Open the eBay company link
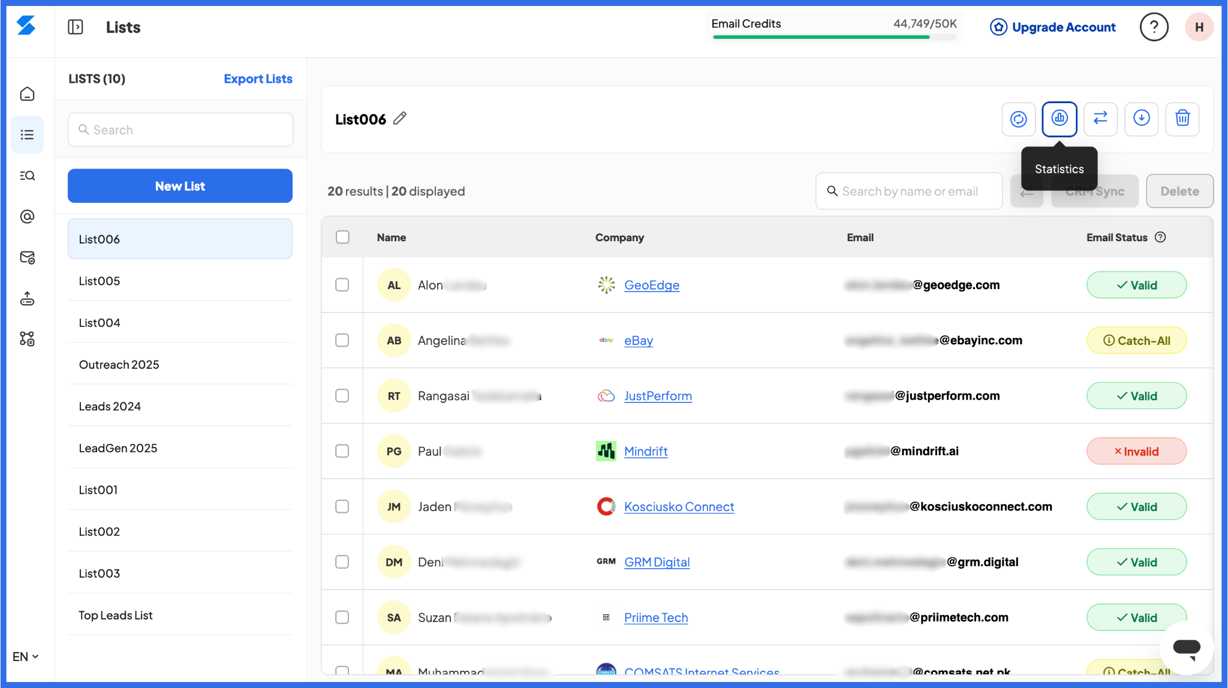 coord(639,340)
